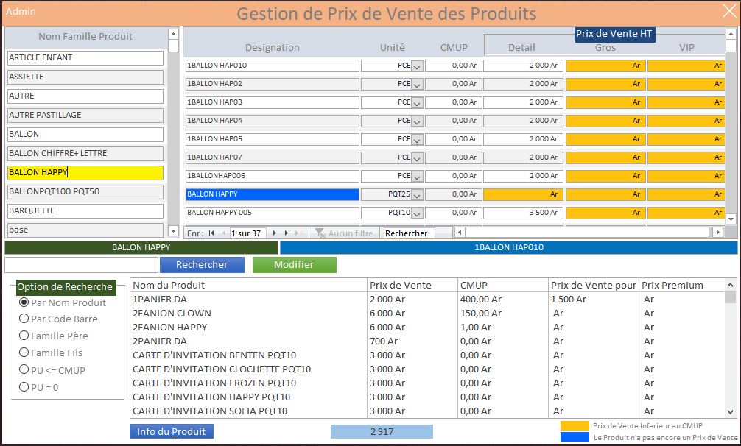
Task: Open unit dropdown for 1BALLON HAP010 row
Action: (x=417, y=66)
